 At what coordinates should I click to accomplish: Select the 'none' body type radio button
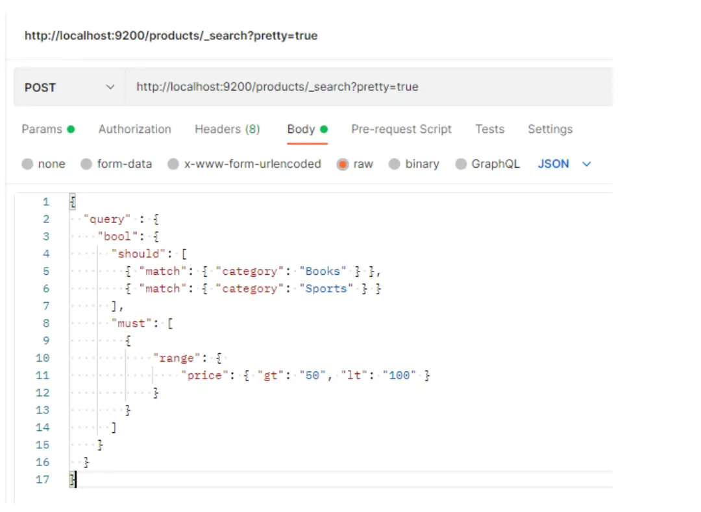(x=27, y=165)
